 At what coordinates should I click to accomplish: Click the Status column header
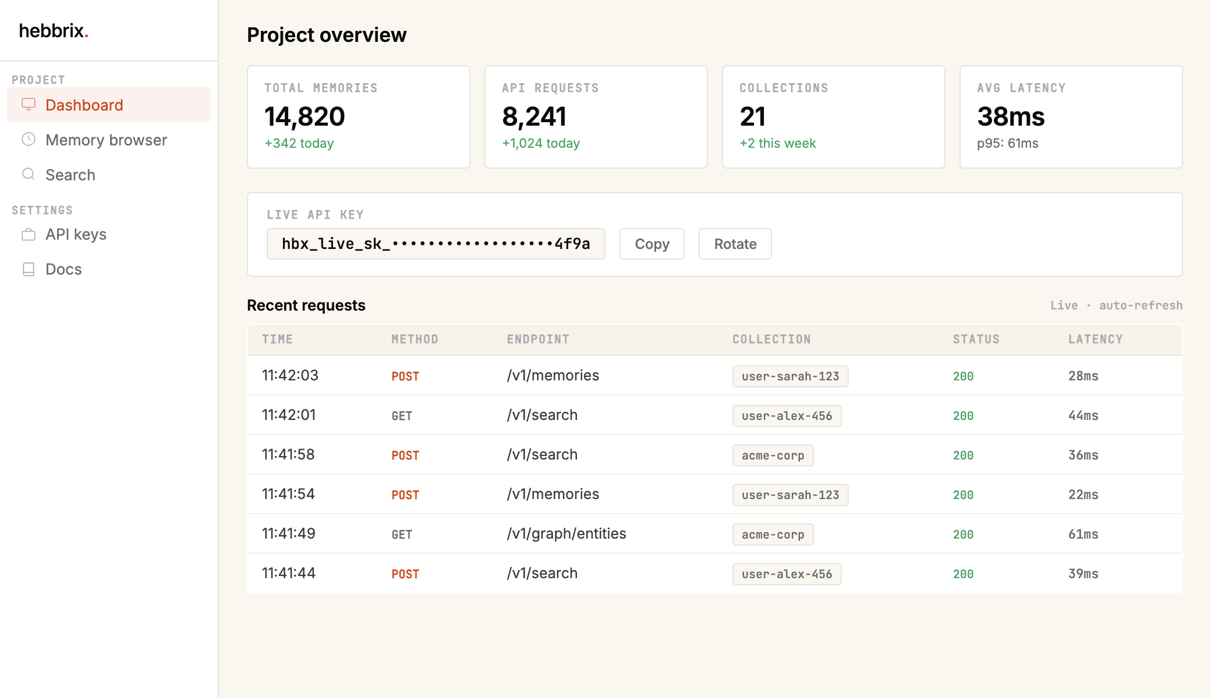coord(976,339)
